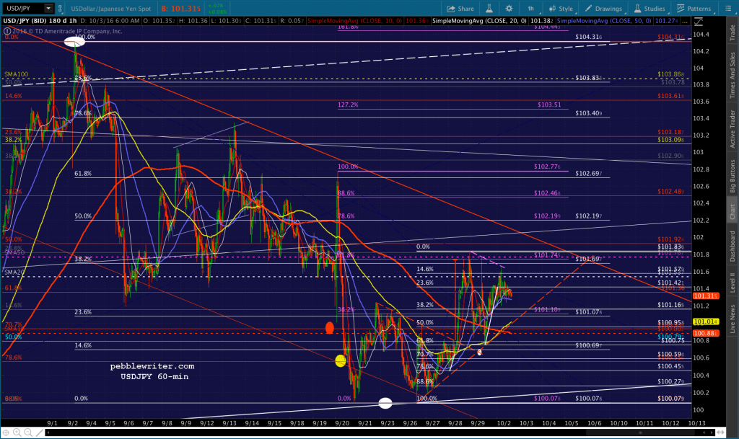Screen dimensions: 739x439
Task: Click the SMA100 label on the chart
Action: tap(17, 74)
